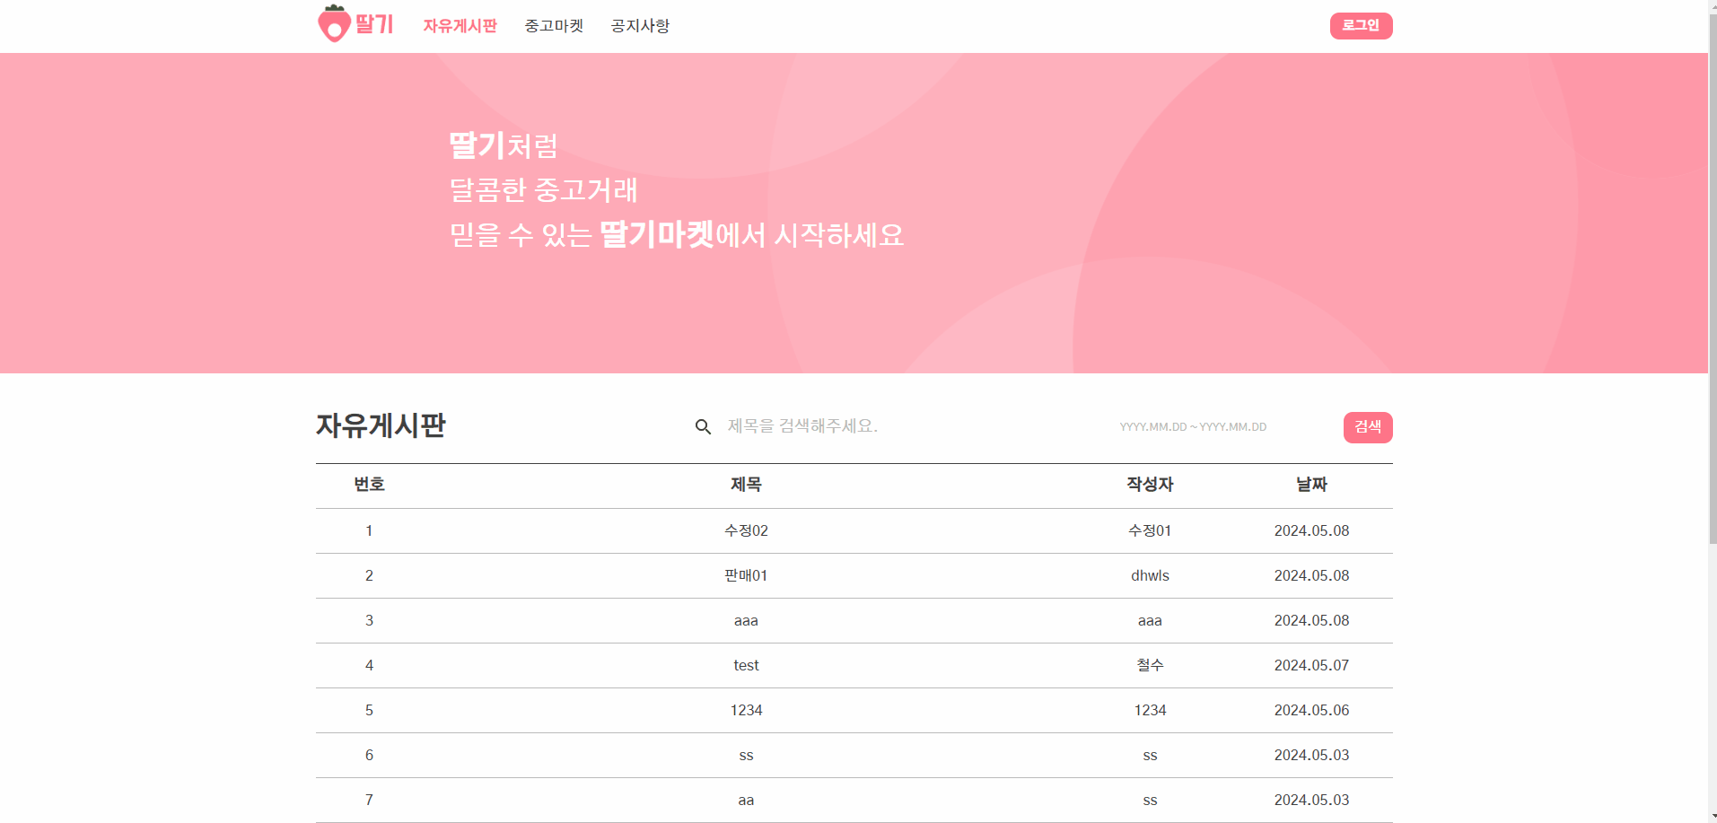Open the post titled aa
1717x823 pixels.
pos(746,801)
